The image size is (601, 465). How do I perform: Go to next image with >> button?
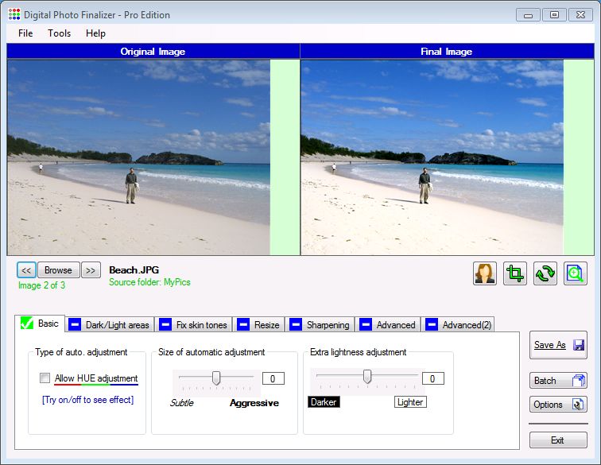coord(91,270)
